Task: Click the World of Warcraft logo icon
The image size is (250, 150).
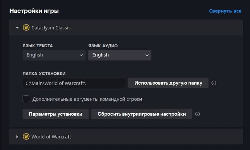Action: pos(26,137)
